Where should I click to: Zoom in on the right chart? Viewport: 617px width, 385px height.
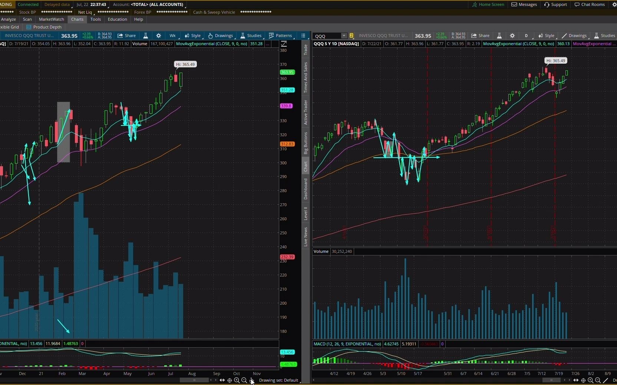point(590,380)
